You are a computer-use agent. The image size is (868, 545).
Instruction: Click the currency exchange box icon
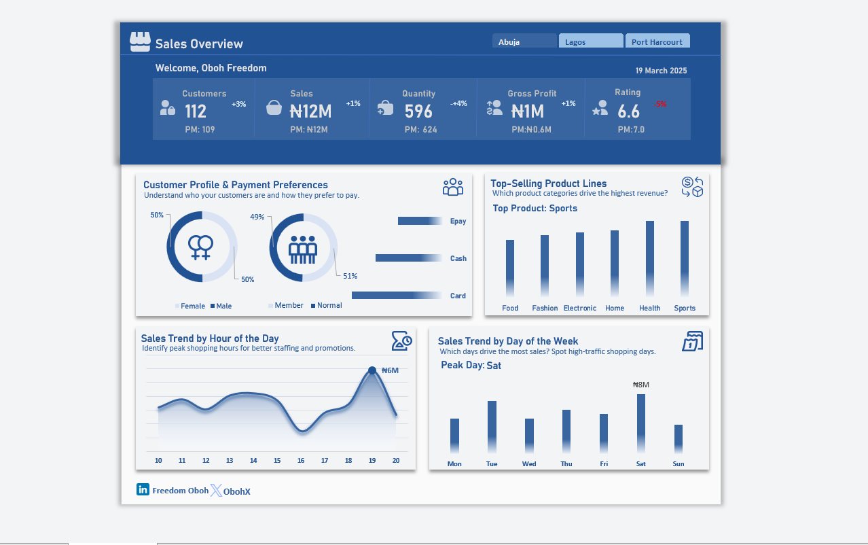pos(692,187)
